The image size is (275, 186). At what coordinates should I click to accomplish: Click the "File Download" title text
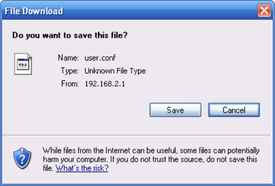point(34,11)
